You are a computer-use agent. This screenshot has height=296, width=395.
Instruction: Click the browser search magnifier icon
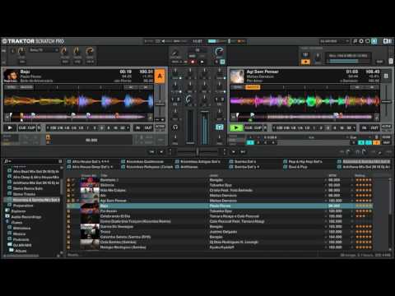(x=7, y=161)
